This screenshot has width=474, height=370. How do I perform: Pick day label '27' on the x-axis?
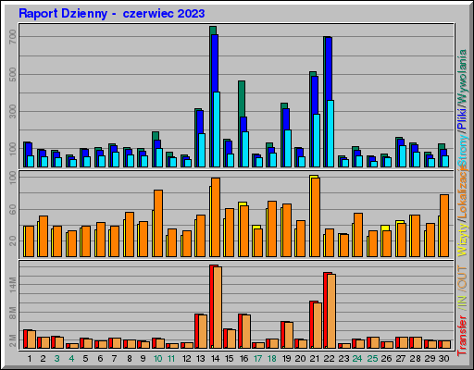click(x=401, y=359)
